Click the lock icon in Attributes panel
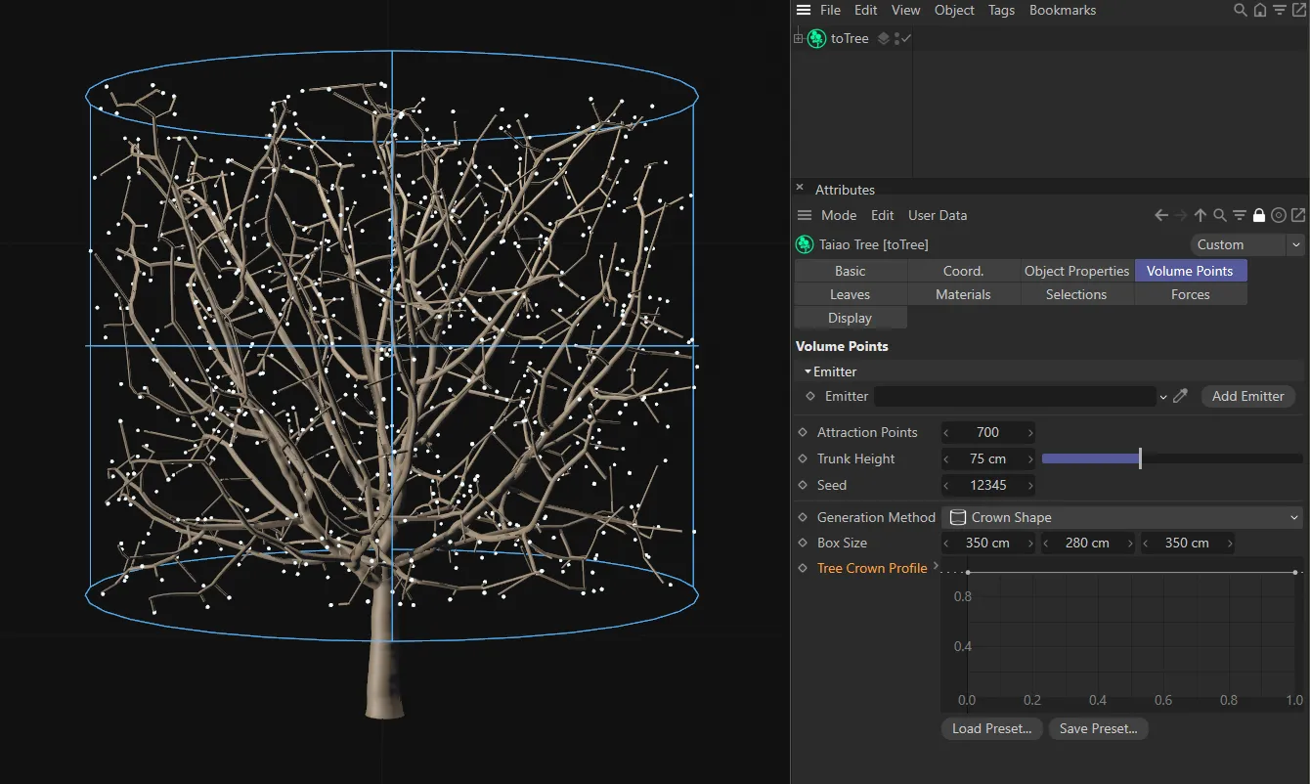 pos(1259,215)
